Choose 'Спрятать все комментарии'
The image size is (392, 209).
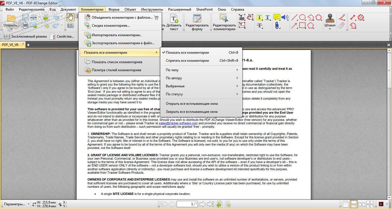201,61
